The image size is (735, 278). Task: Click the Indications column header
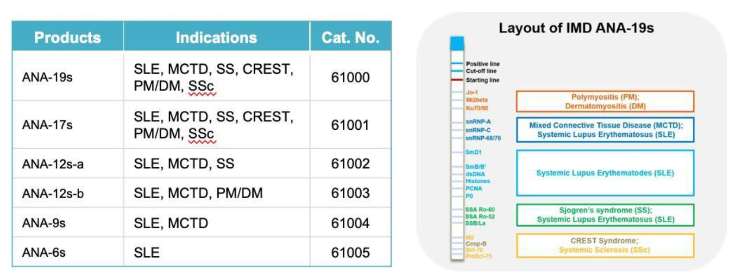216,37
